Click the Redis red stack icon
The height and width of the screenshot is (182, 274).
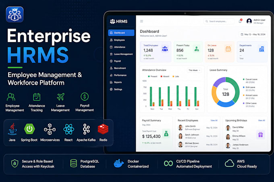103,129
